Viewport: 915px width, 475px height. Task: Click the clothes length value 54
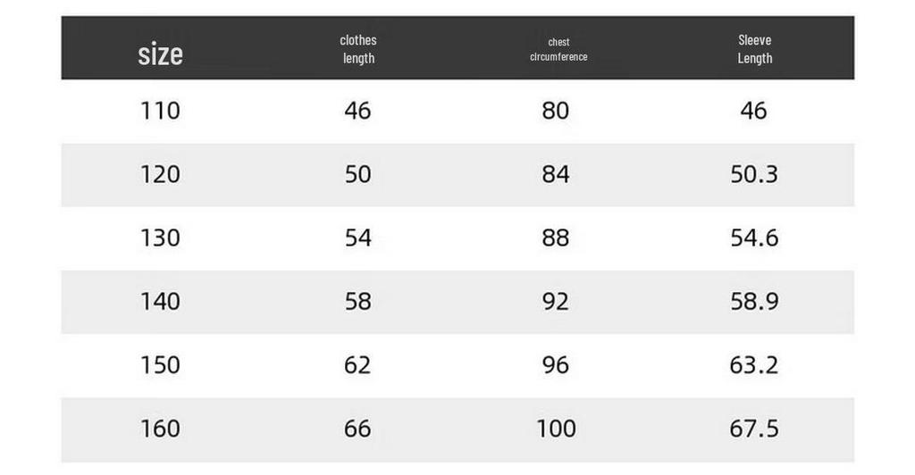pos(357,237)
